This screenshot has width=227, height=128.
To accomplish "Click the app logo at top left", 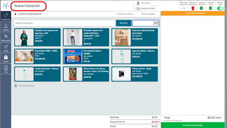I will point(6,6).
